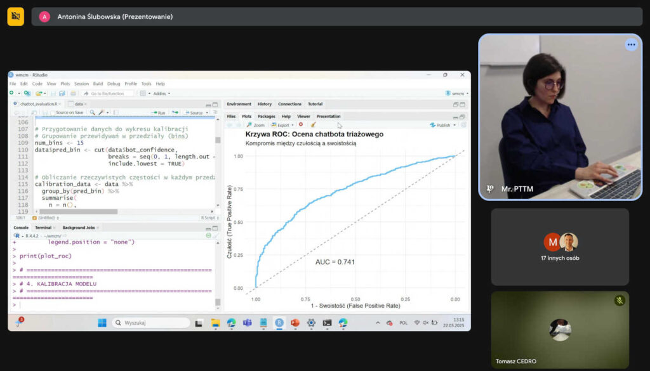Clear all plots with broom icon
The width and height of the screenshot is (650, 371).
313,125
